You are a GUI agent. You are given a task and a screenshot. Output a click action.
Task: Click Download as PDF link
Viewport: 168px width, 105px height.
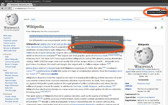click(12, 99)
